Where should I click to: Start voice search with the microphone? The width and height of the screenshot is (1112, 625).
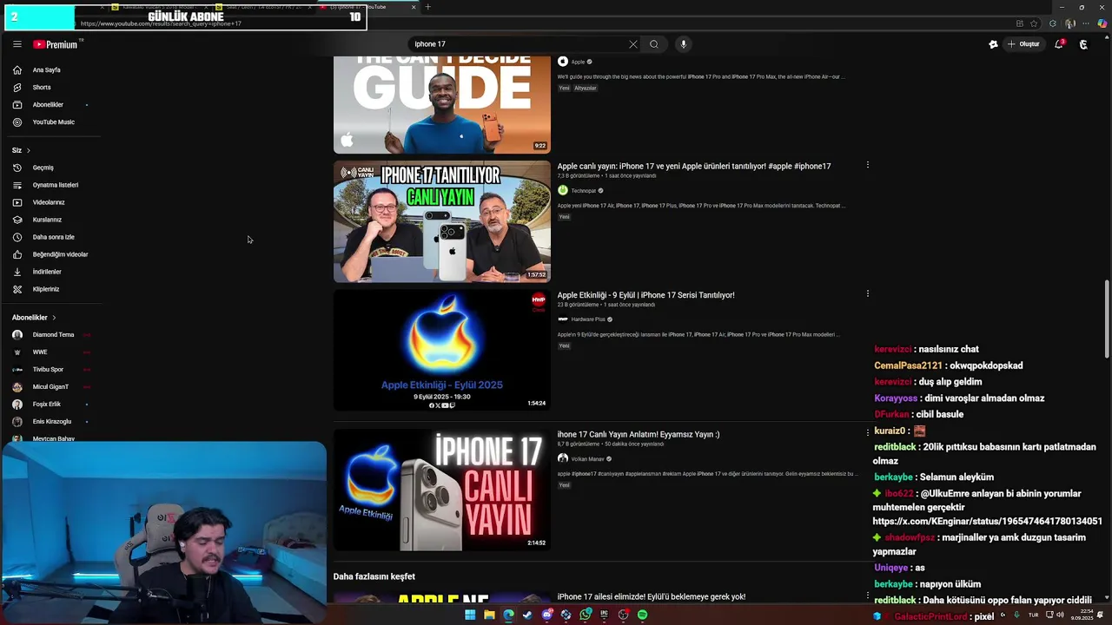(x=684, y=44)
